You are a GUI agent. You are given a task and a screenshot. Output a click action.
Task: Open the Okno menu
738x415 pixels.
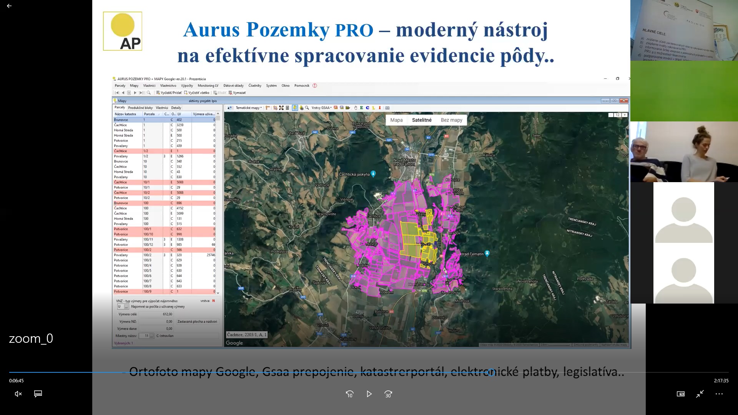pos(286,86)
